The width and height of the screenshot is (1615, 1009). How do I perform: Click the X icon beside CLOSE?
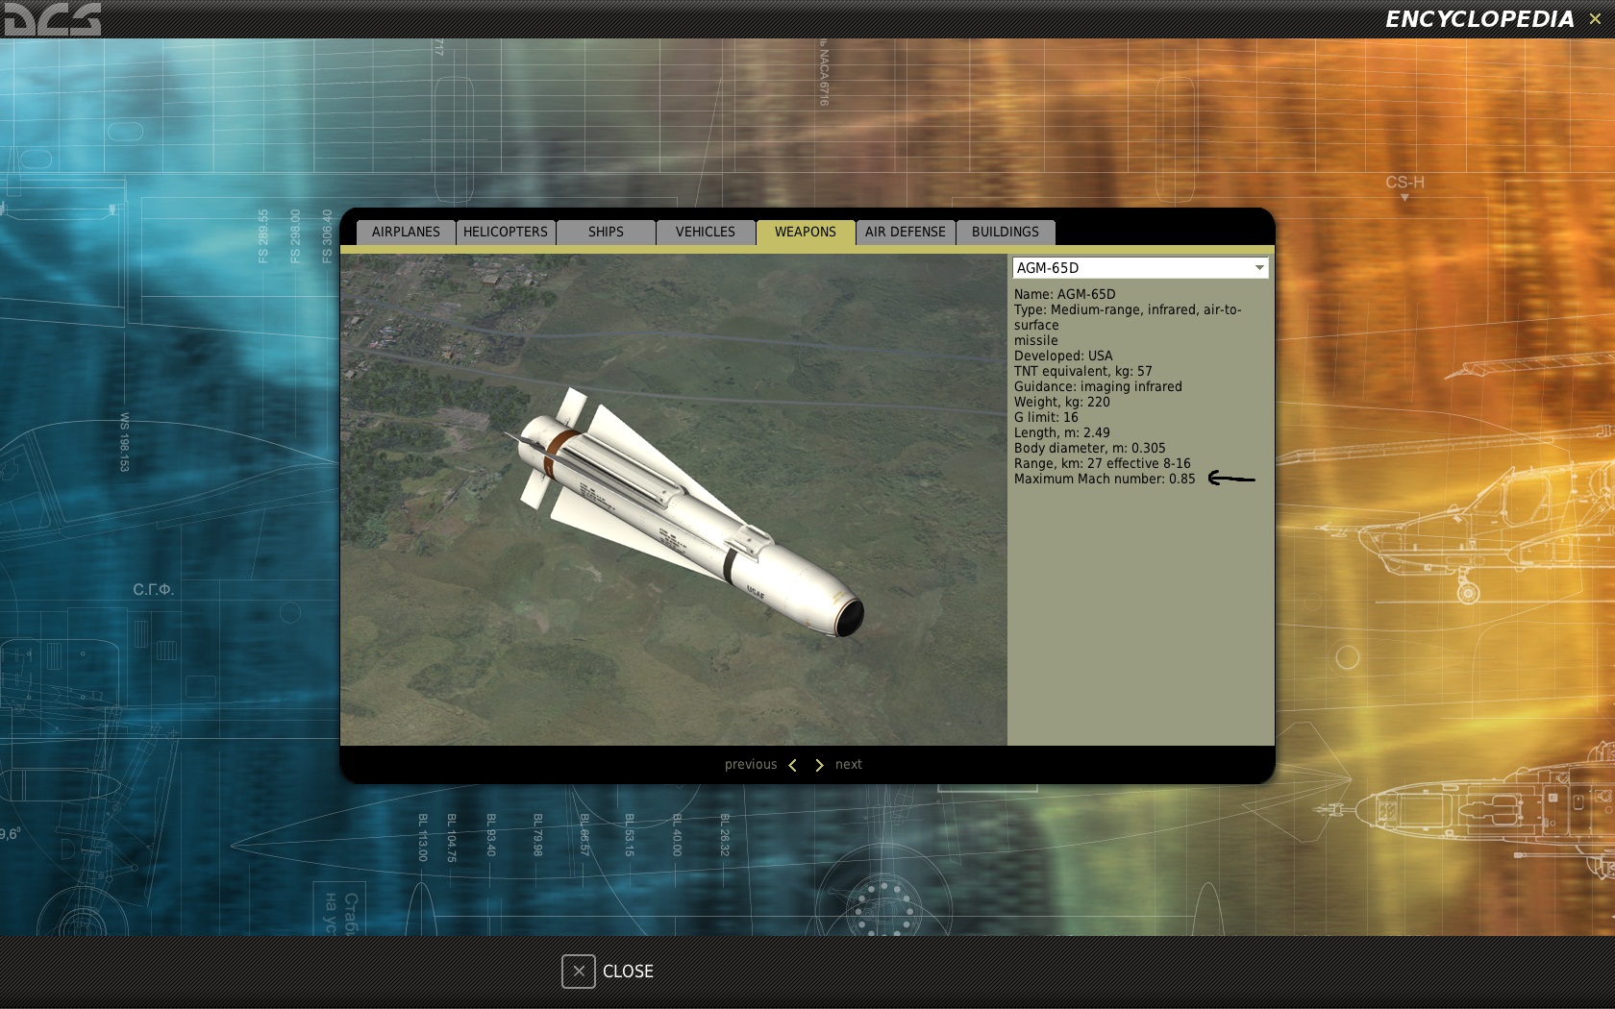[579, 972]
